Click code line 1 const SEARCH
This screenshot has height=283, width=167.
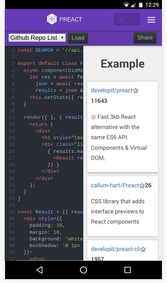pos(50,50)
